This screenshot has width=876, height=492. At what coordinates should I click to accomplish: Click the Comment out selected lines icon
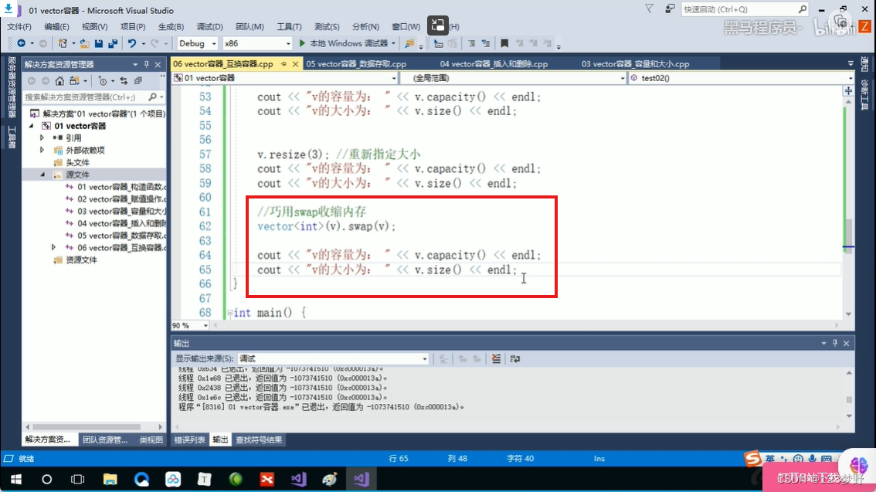tap(471, 43)
